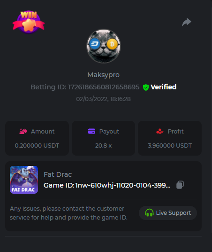Click the green Verified shield icon

146,87
